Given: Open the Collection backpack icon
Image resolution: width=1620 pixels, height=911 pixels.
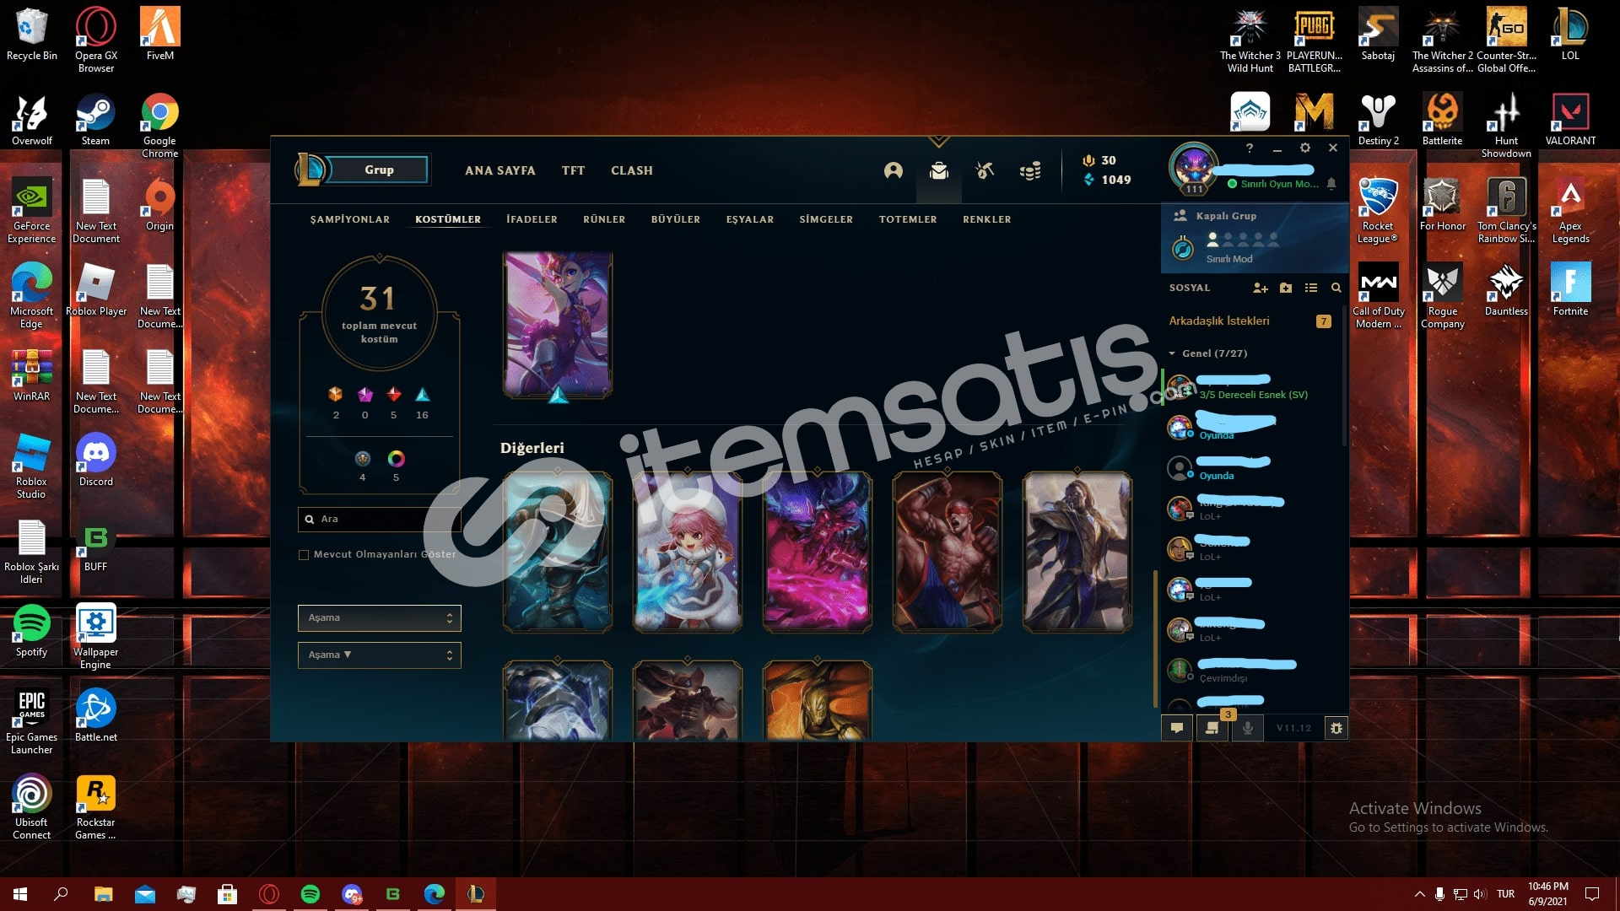Looking at the screenshot, I should [x=938, y=171].
